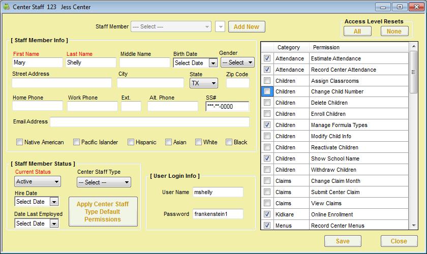427x254 pixels.
Task: Check Modify Child Info permission
Action: 267,136
